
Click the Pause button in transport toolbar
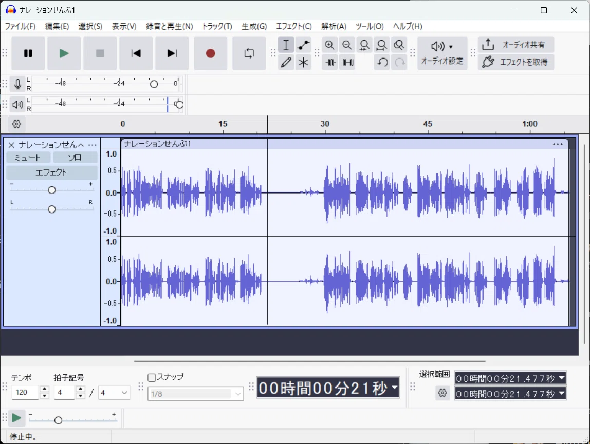click(x=28, y=53)
